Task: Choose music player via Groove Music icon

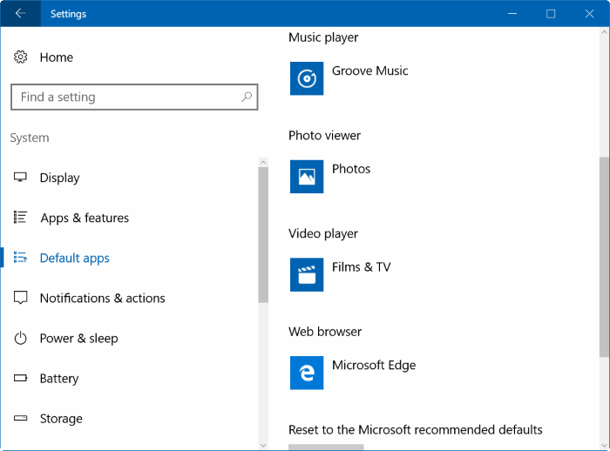Action: click(x=307, y=78)
